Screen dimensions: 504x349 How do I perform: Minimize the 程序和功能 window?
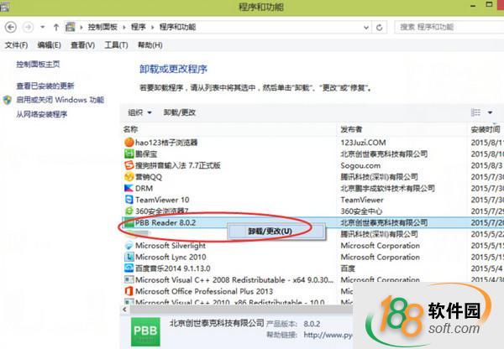(x=474, y=6)
